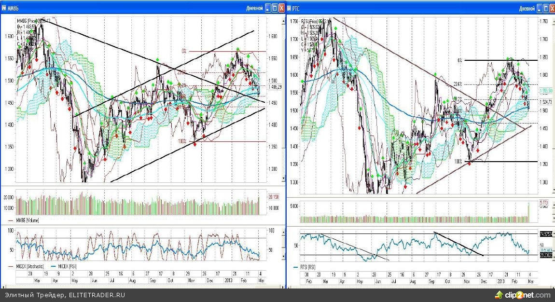555x302 pixels.
Task: Minimize the MMВБ chart window
Action: coord(268,8)
